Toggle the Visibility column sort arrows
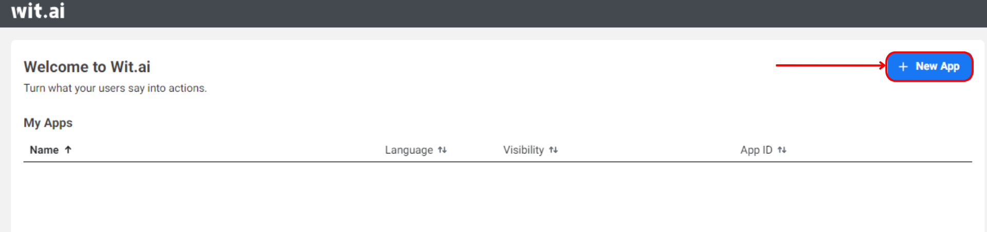 point(553,150)
